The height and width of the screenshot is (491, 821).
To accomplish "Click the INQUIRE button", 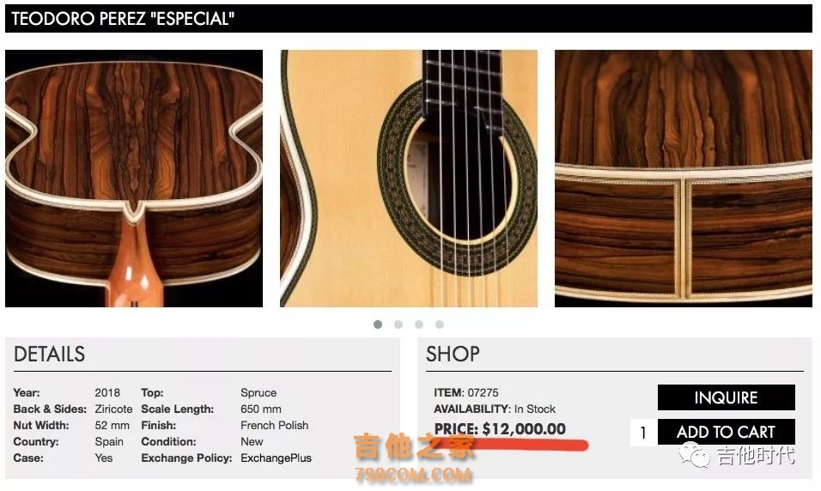I will [727, 397].
